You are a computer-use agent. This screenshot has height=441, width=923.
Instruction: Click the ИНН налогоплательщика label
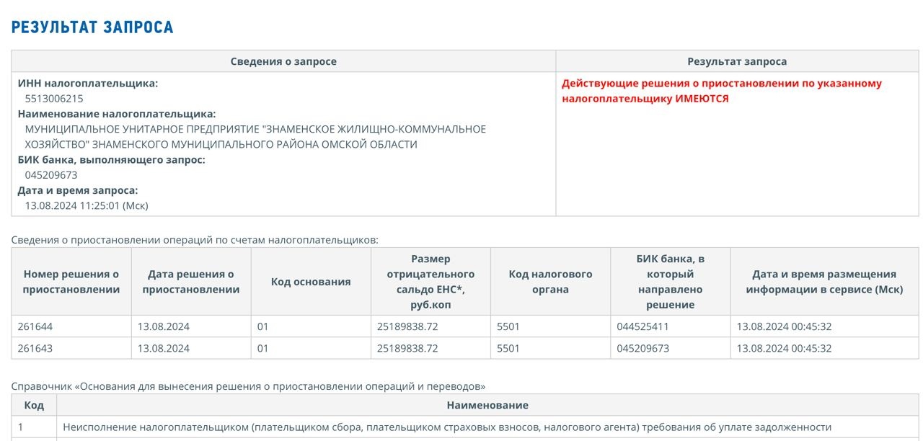click(88, 83)
